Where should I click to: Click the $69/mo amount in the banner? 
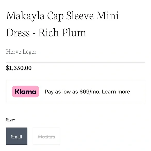[90, 92]
